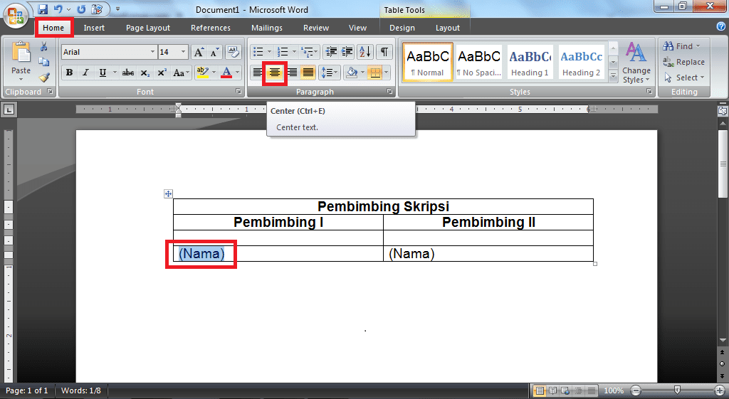Click the Format Painter brush icon

[x=44, y=78]
